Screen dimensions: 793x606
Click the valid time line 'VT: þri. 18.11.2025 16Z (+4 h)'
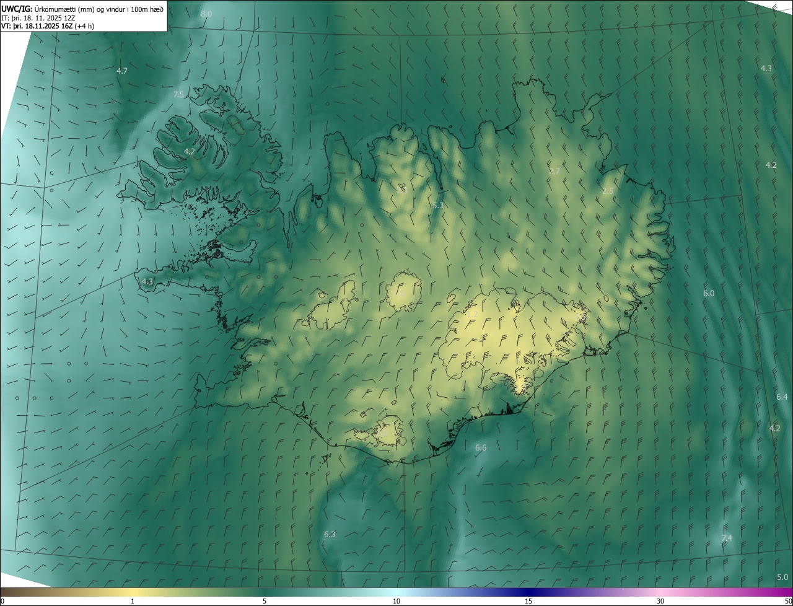tap(48, 26)
